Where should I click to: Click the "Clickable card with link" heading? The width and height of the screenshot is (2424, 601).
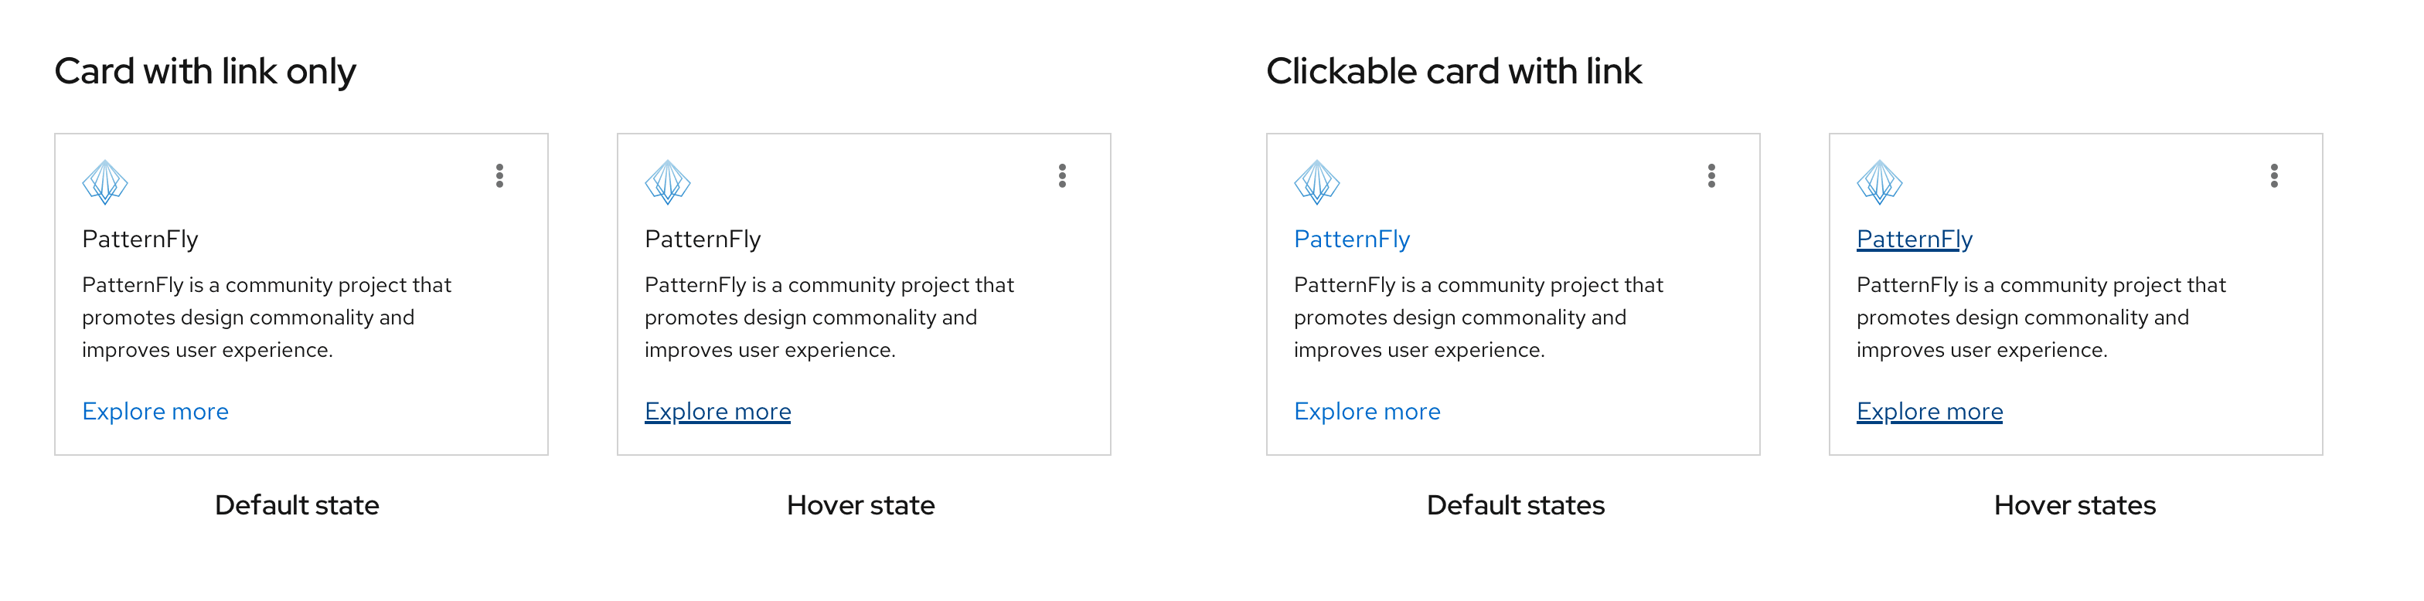(x=1454, y=72)
